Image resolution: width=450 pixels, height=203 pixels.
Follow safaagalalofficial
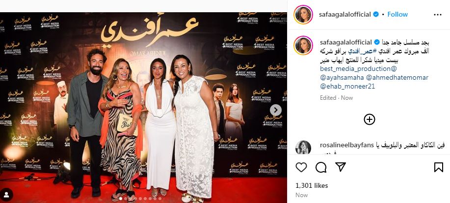coord(397,14)
